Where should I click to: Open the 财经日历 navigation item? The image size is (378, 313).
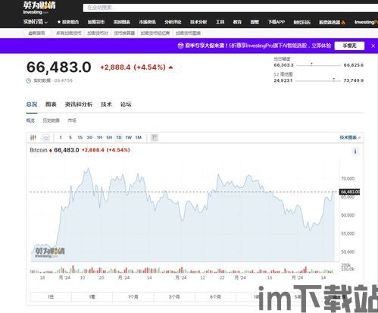click(x=301, y=22)
